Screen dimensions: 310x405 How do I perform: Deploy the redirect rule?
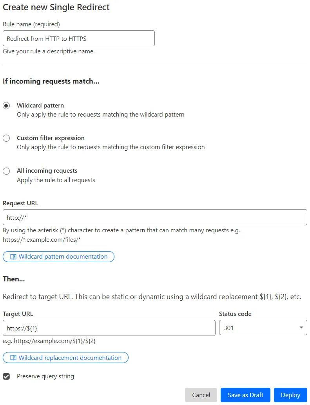[x=290, y=395]
